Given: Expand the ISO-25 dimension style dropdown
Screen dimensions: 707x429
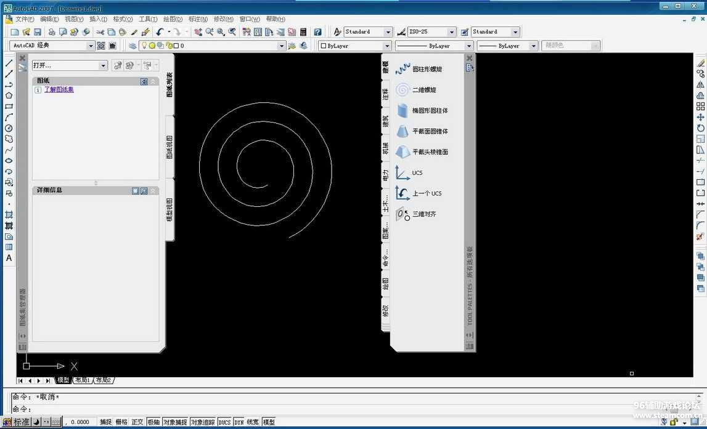Looking at the screenshot, I should coord(451,32).
